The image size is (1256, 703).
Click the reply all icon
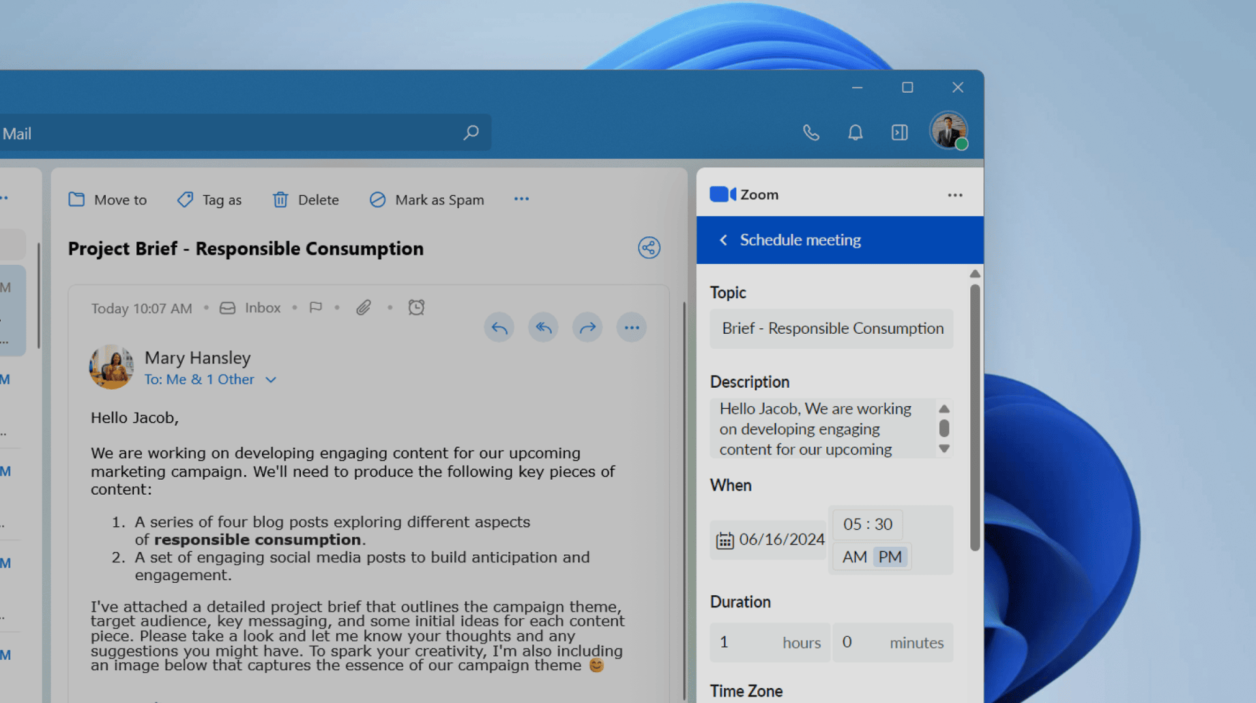pos(543,328)
